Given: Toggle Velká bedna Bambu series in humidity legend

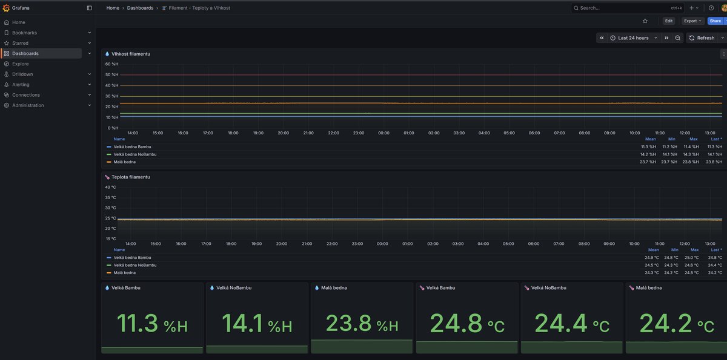Looking at the screenshot, I should click(x=133, y=146).
